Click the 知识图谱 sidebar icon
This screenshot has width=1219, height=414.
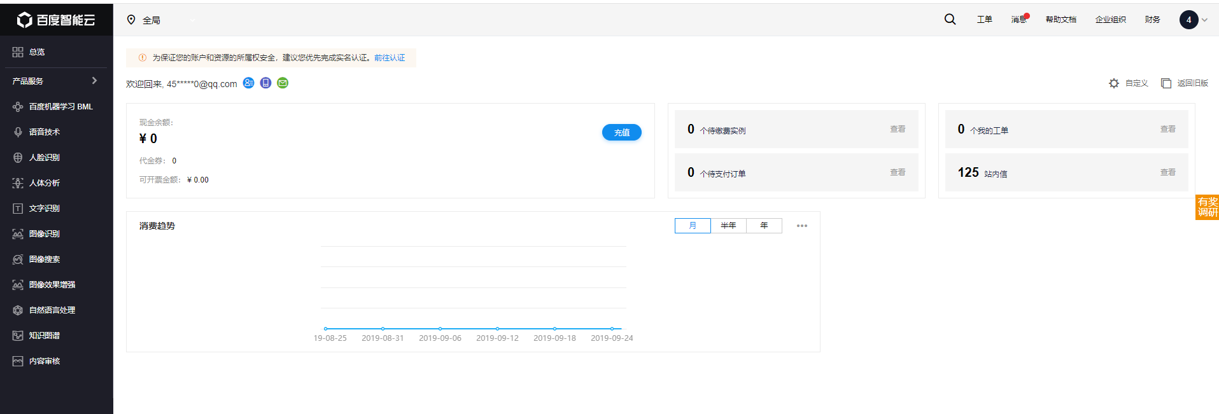pos(18,336)
